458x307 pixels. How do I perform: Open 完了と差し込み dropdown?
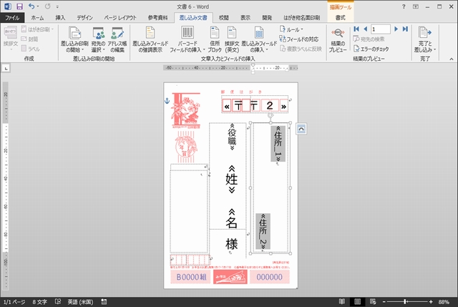tap(424, 39)
